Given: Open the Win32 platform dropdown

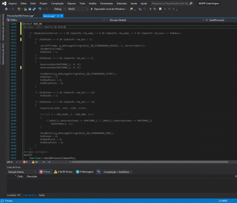Looking at the screenshot, I should 78,9.
